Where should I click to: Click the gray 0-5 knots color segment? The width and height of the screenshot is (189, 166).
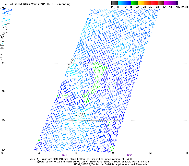pyautogui.click(x=114, y=3)
